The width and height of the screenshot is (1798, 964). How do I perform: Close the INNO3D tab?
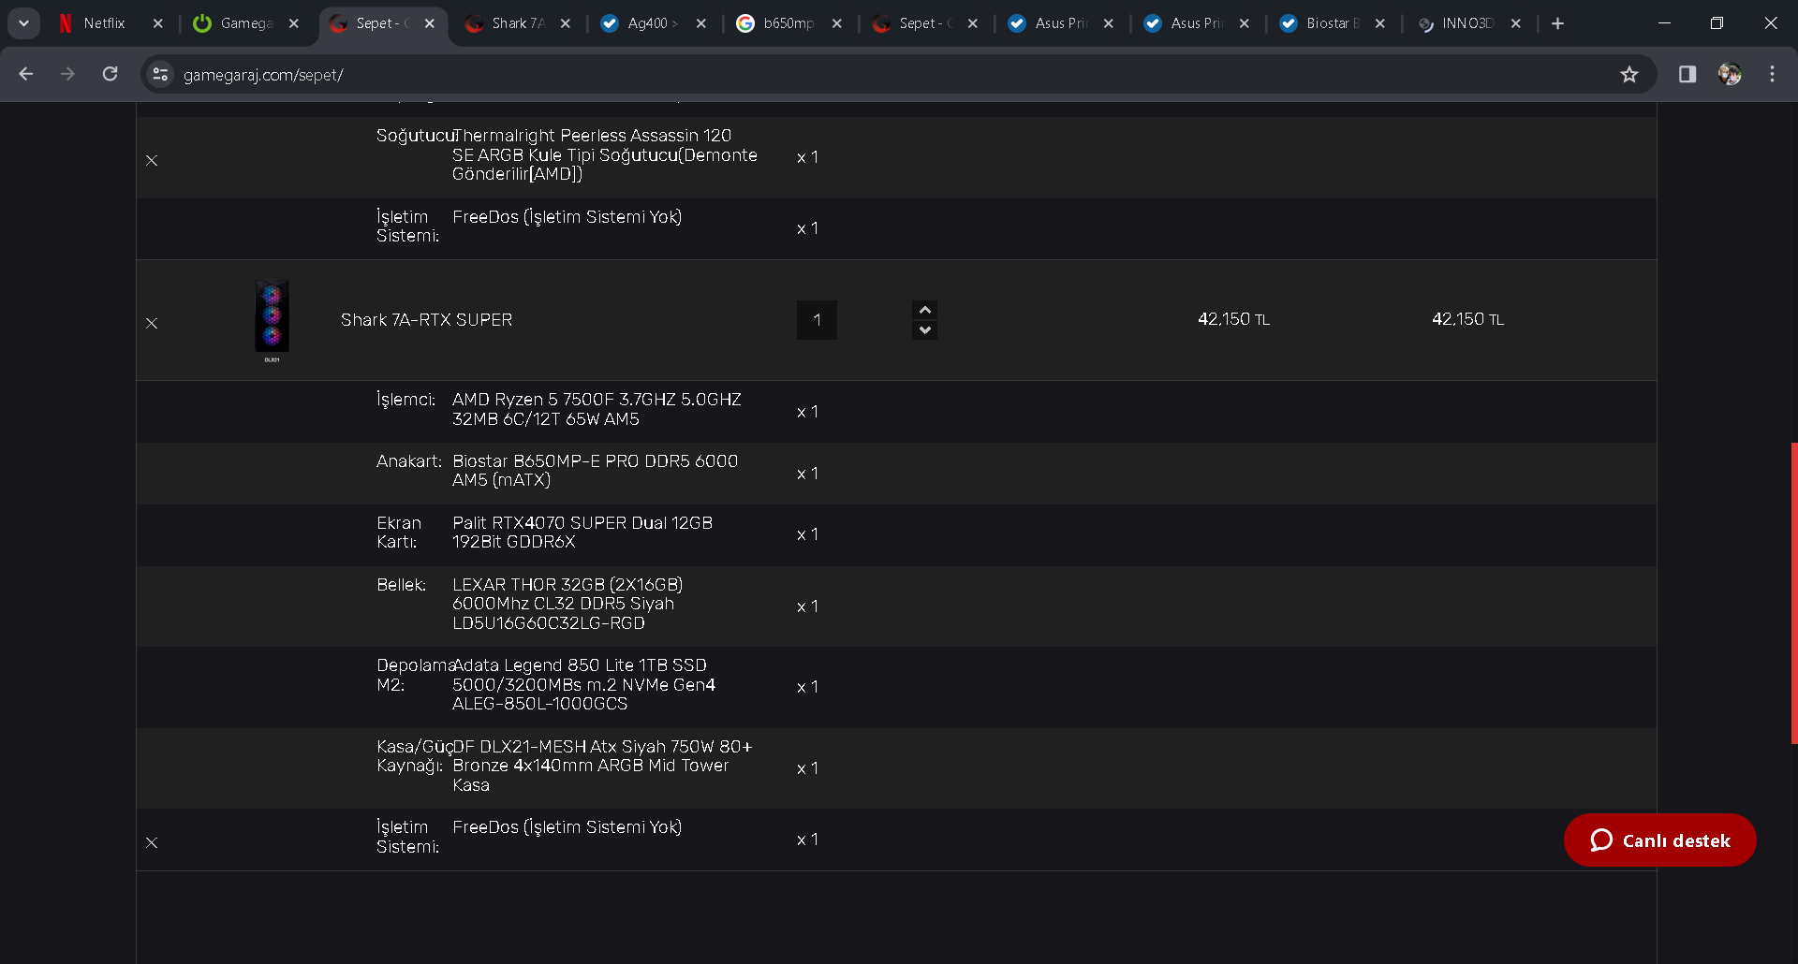point(1516,23)
